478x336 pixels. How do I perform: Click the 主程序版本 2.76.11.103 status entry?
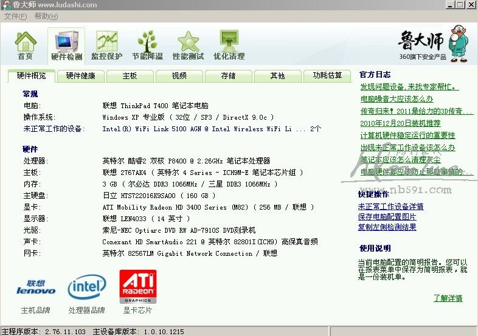pos(44,332)
